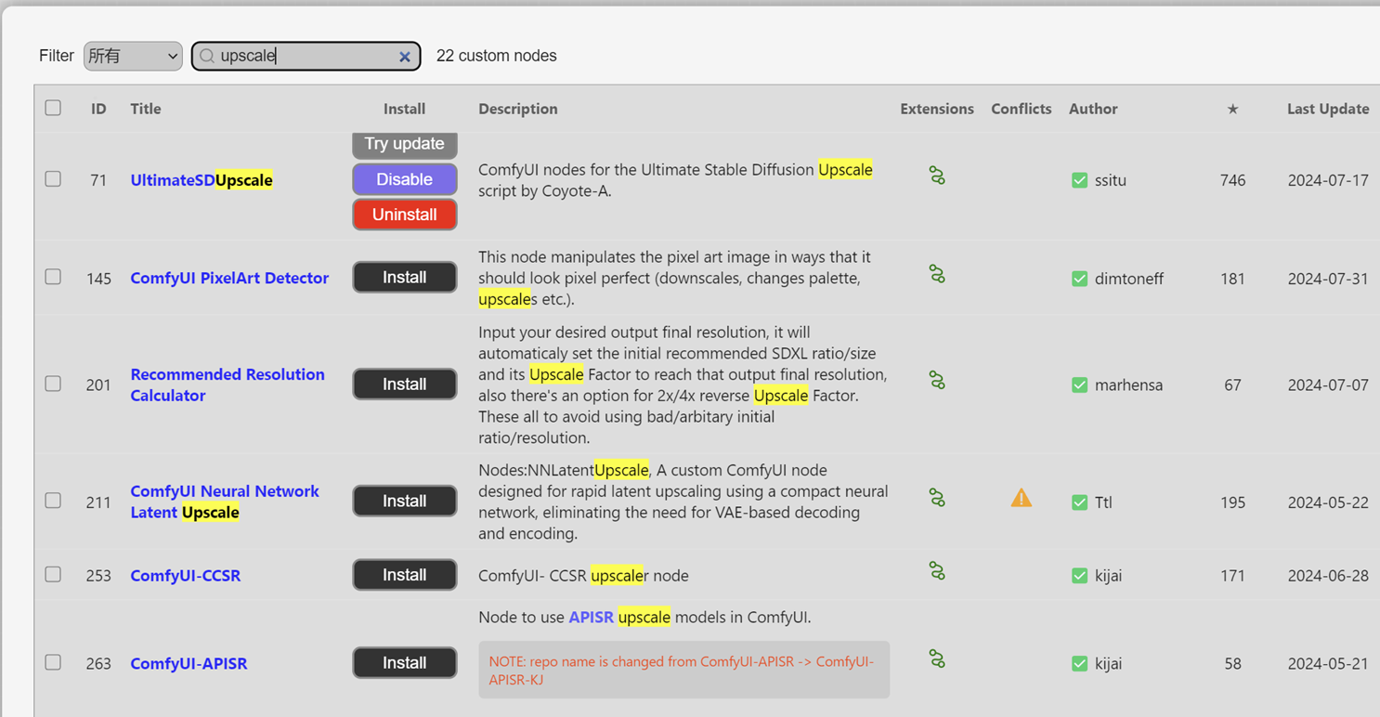Open extensions icon for ComfyUI-CCSR
The height and width of the screenshot is (717, 1380).
point(937,572)
